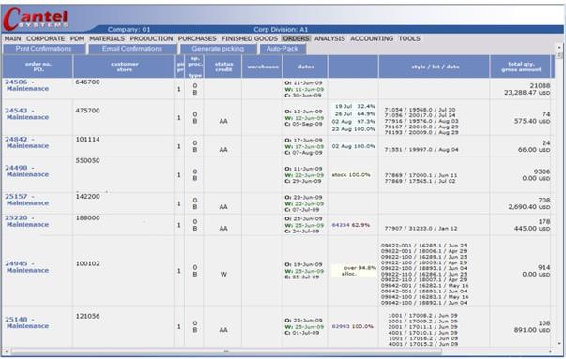Click the Auto-Pack button

coord(283,49)
